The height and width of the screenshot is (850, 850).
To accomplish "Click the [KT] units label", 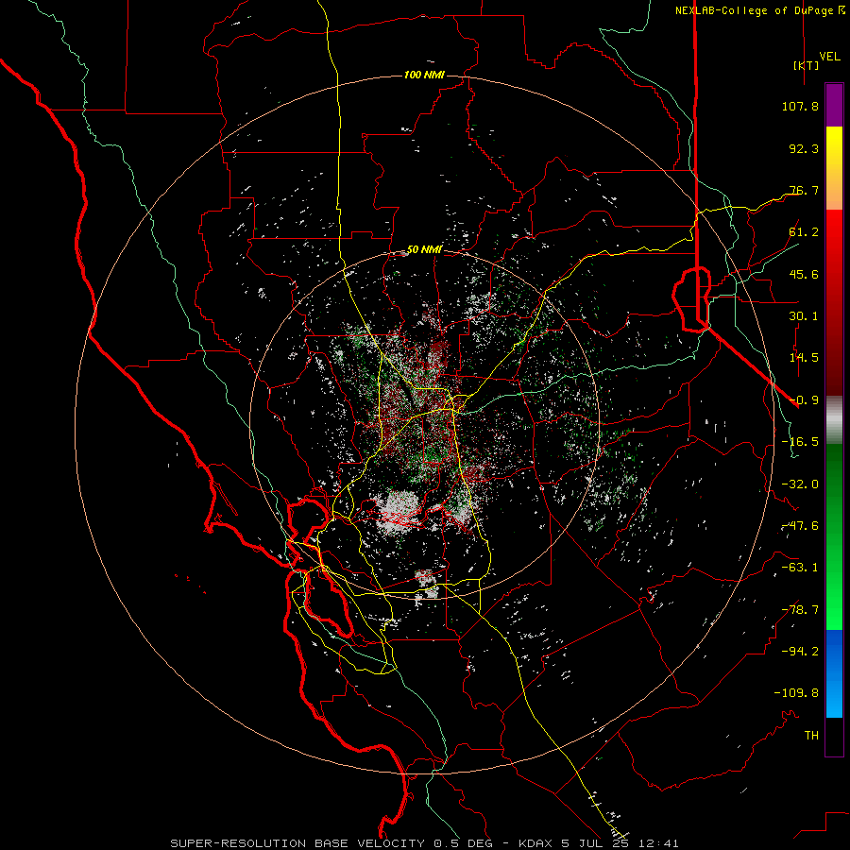I will tap(807, 65).
